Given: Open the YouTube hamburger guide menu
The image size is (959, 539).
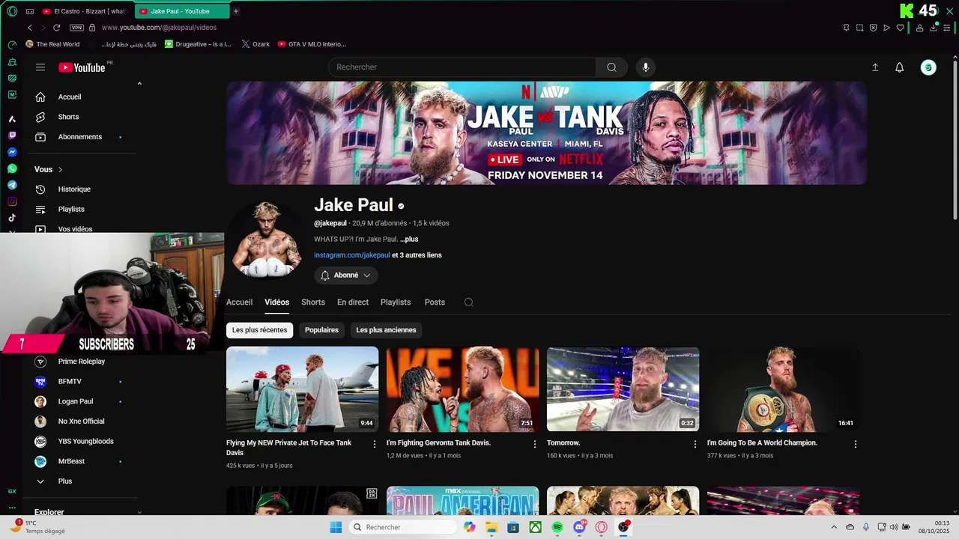Looking at the screenshot, I should point(40,67).
